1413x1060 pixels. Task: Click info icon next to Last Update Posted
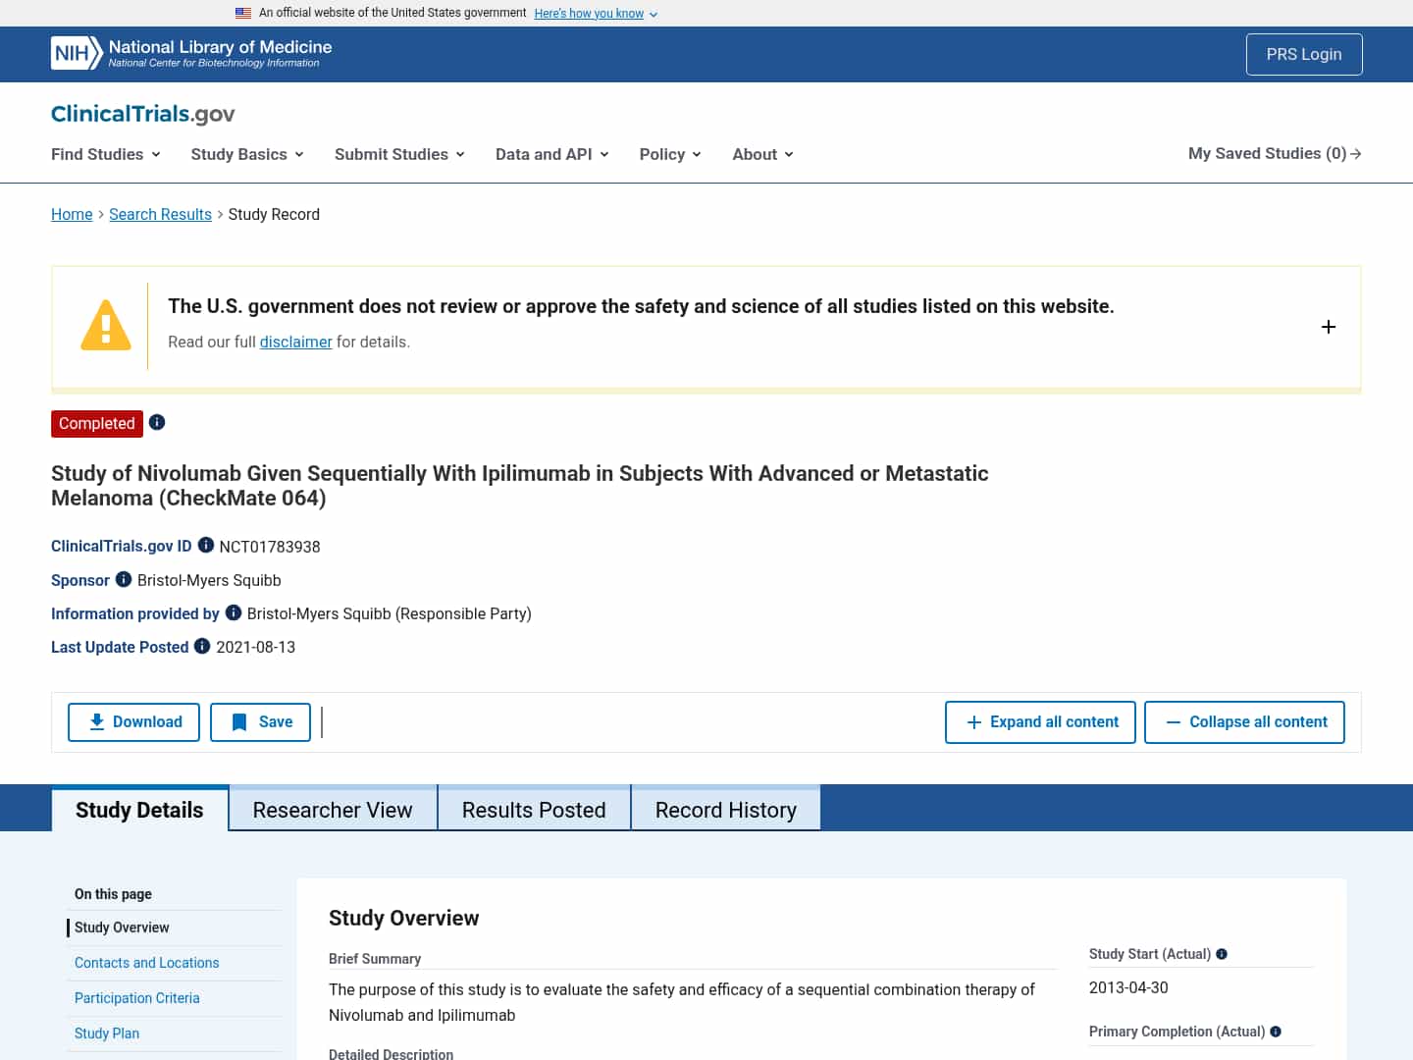click(202, 647)
